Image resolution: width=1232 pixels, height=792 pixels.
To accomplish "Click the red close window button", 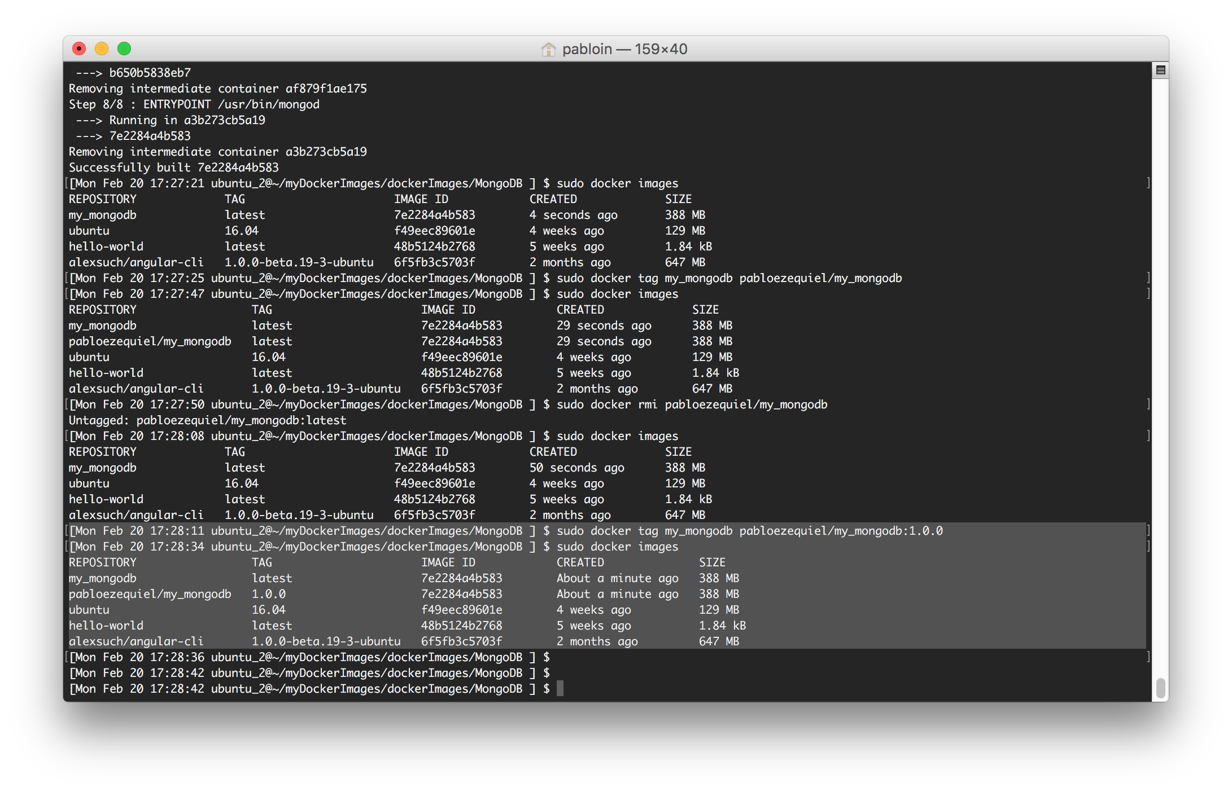I will [x=79, y=49].
